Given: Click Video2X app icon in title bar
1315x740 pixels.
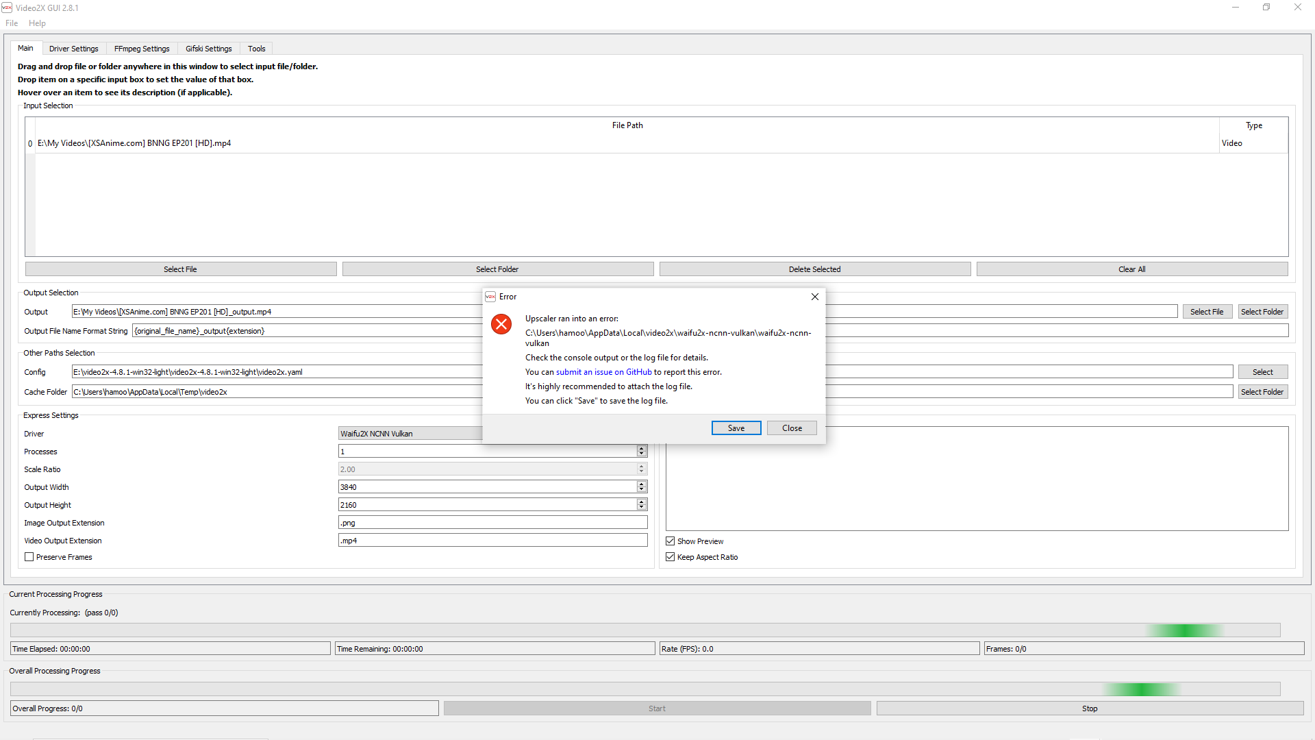Looking at the screenshot, I should coord(7,8).
